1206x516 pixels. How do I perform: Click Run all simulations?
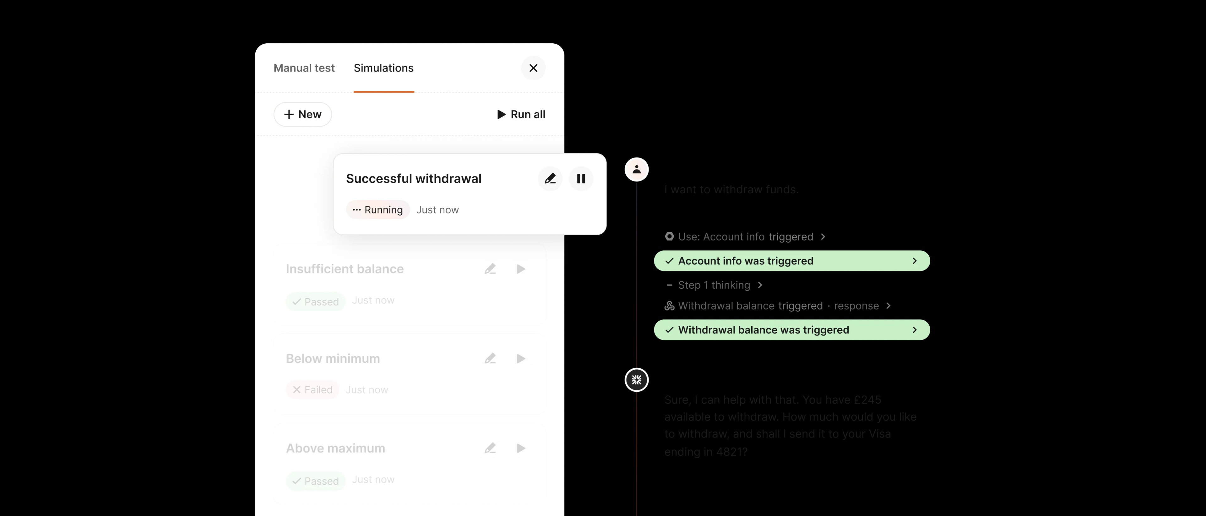tap(521, 115)
